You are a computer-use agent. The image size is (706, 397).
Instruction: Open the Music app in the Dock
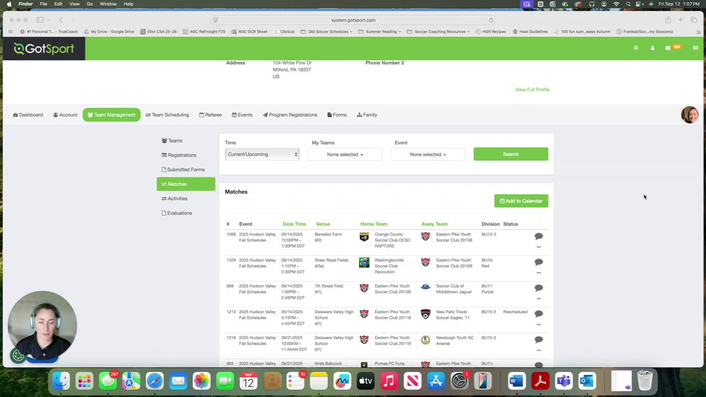pyautogui.click(x=389, y=380)
